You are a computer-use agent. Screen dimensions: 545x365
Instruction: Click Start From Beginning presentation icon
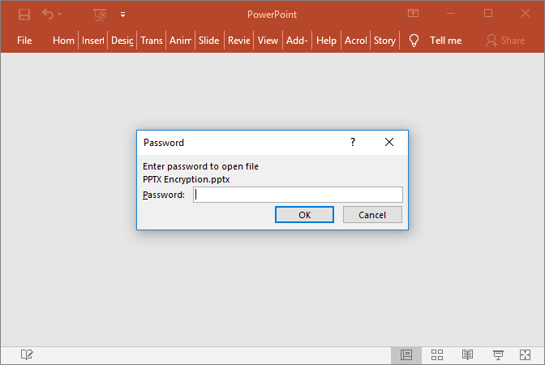(x=100, y=14)
